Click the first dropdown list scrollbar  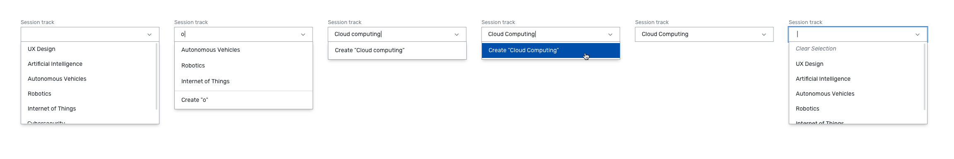(157, 76)
